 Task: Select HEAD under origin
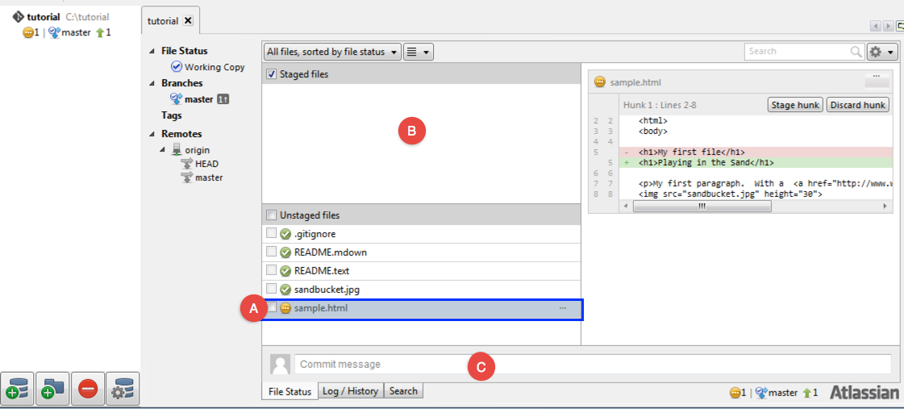(207, 164)
